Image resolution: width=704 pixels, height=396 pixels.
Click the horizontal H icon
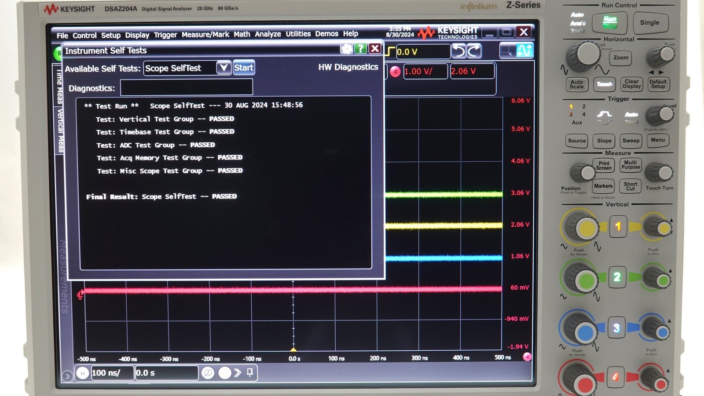point(82,373)
